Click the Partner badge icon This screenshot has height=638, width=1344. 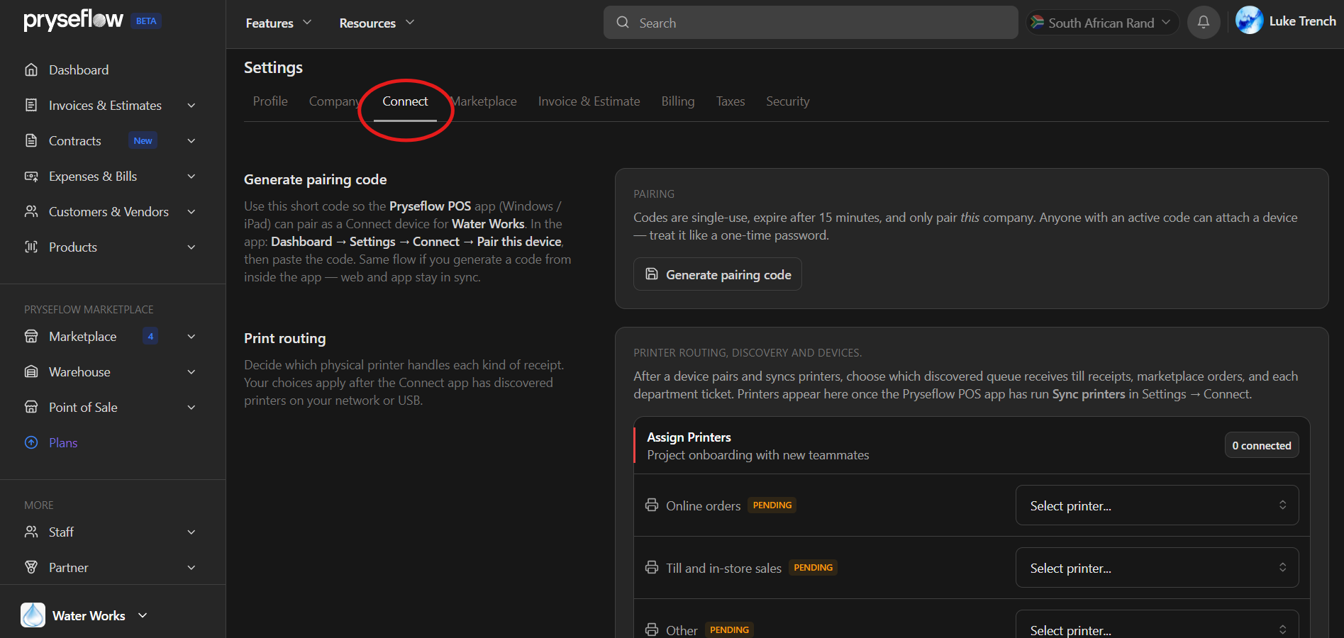pos(31,567)
